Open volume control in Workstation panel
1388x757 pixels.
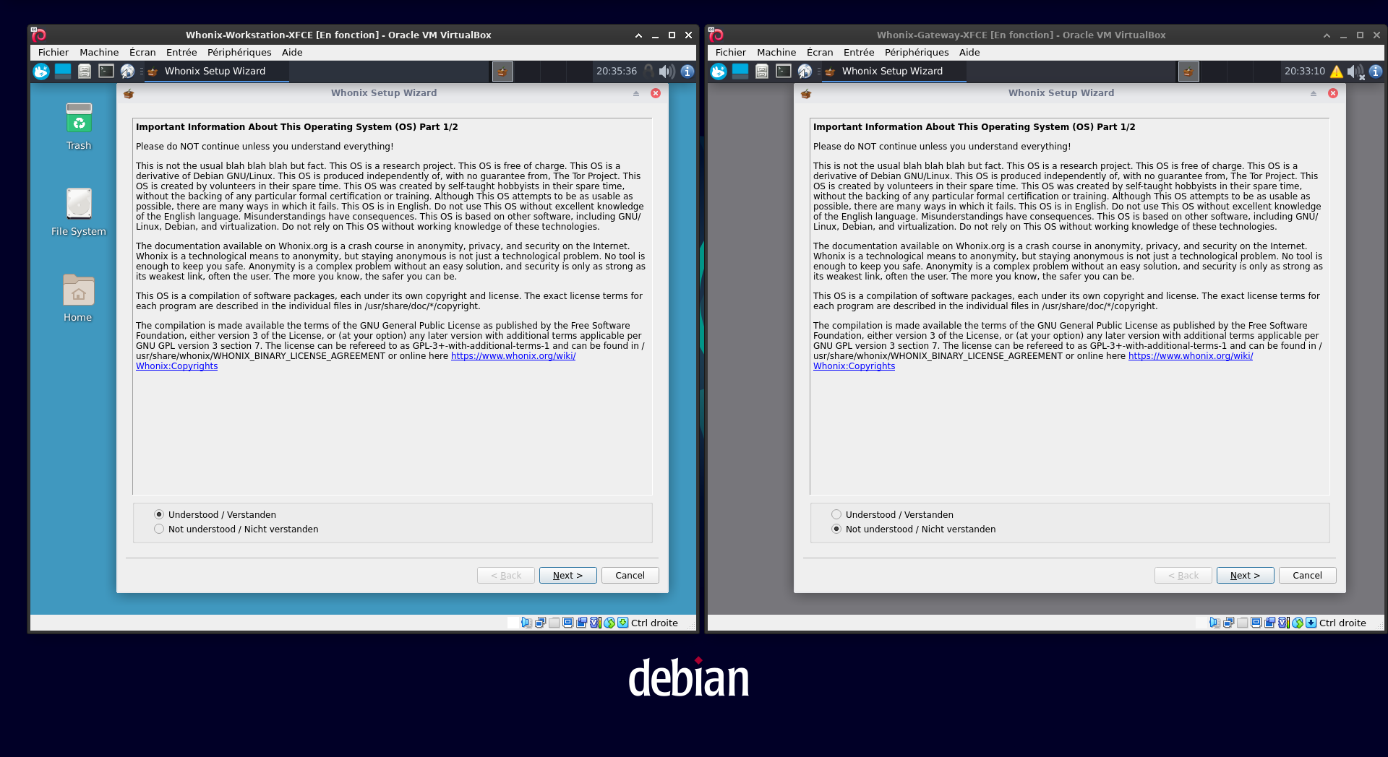pos(667,71)
